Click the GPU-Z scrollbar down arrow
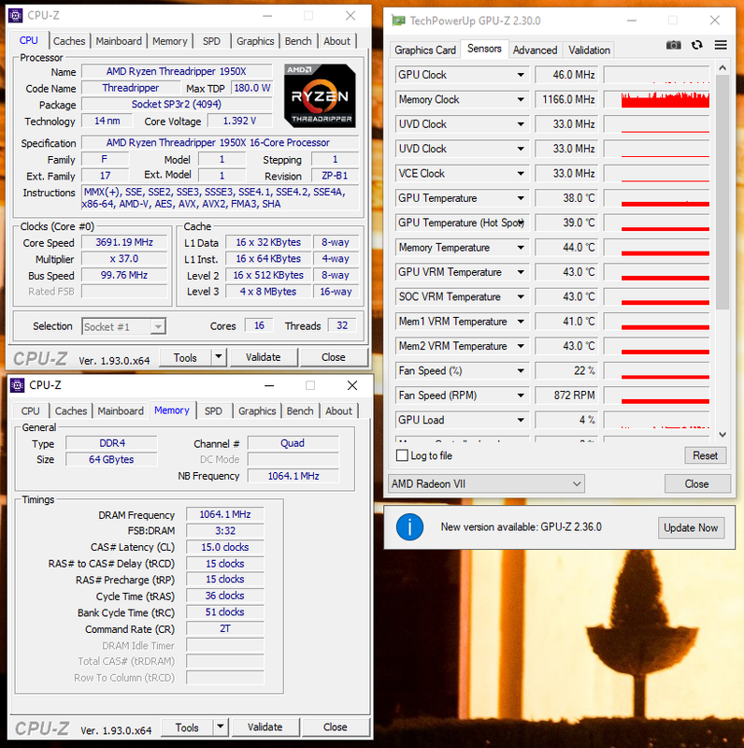744x748 pixels. click(x=723, y=435)
